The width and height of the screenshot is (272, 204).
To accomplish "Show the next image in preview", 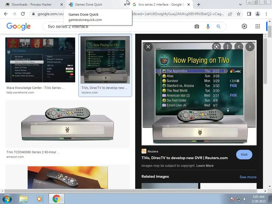I will click(250, 47).
